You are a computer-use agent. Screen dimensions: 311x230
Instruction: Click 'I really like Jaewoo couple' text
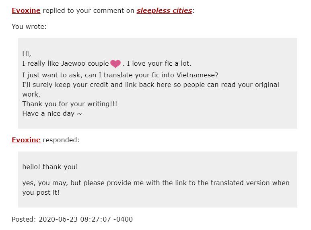(x=66, y=63)
